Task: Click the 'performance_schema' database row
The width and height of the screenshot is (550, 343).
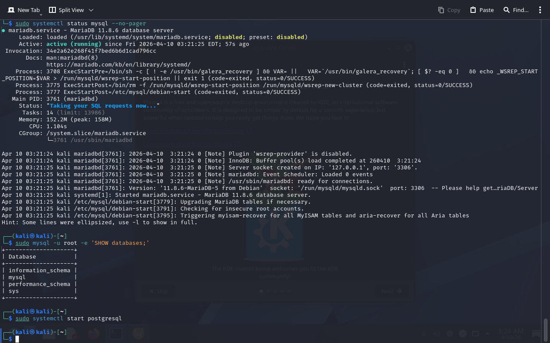Action: tap(39, 284)
